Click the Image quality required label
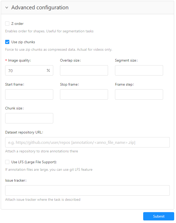Image resolution: width=176 pixels, height=223 pixels. (19, 61)
